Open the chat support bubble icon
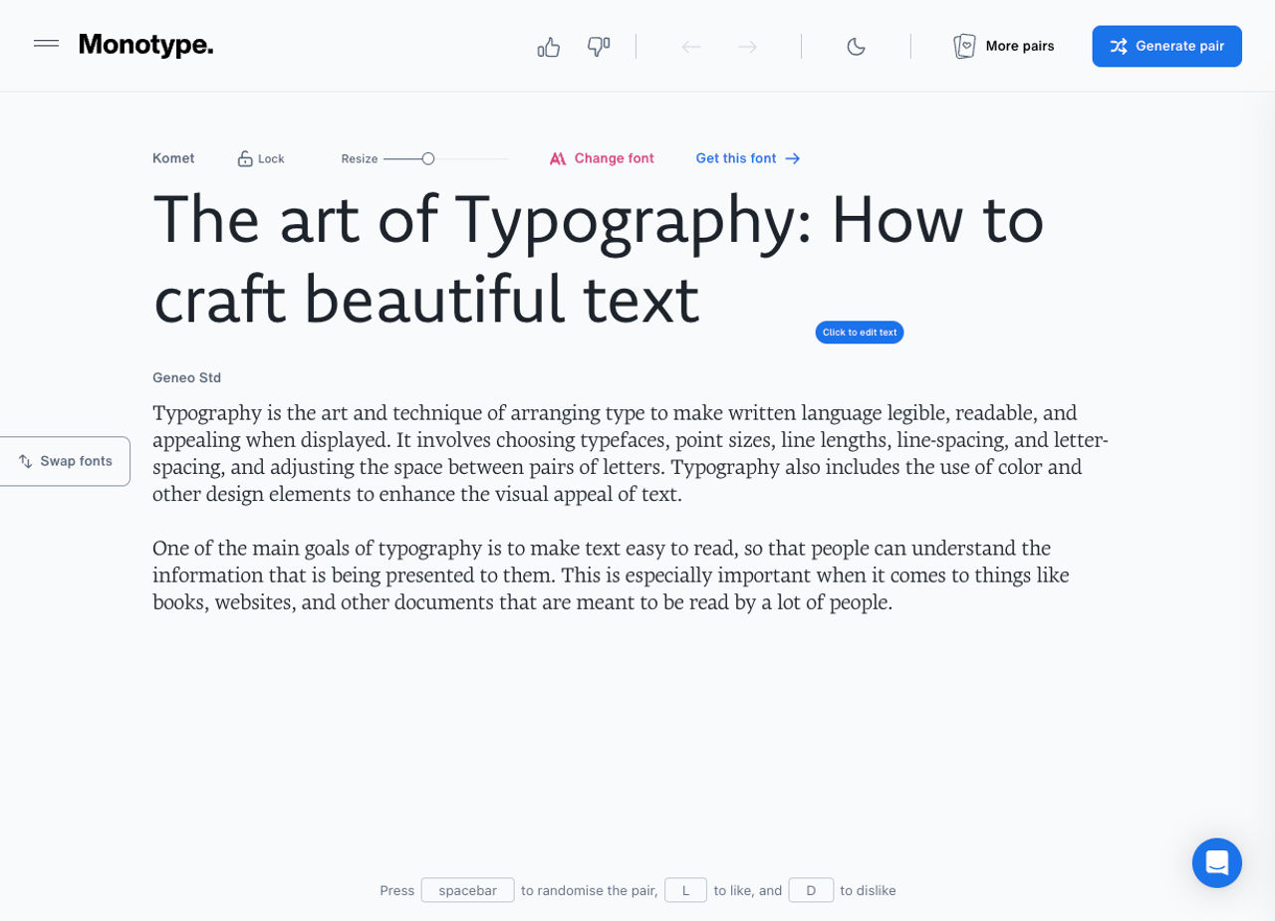This screenshot has width=1275, height=921. pyautogui.click(x=1217, y=862)
